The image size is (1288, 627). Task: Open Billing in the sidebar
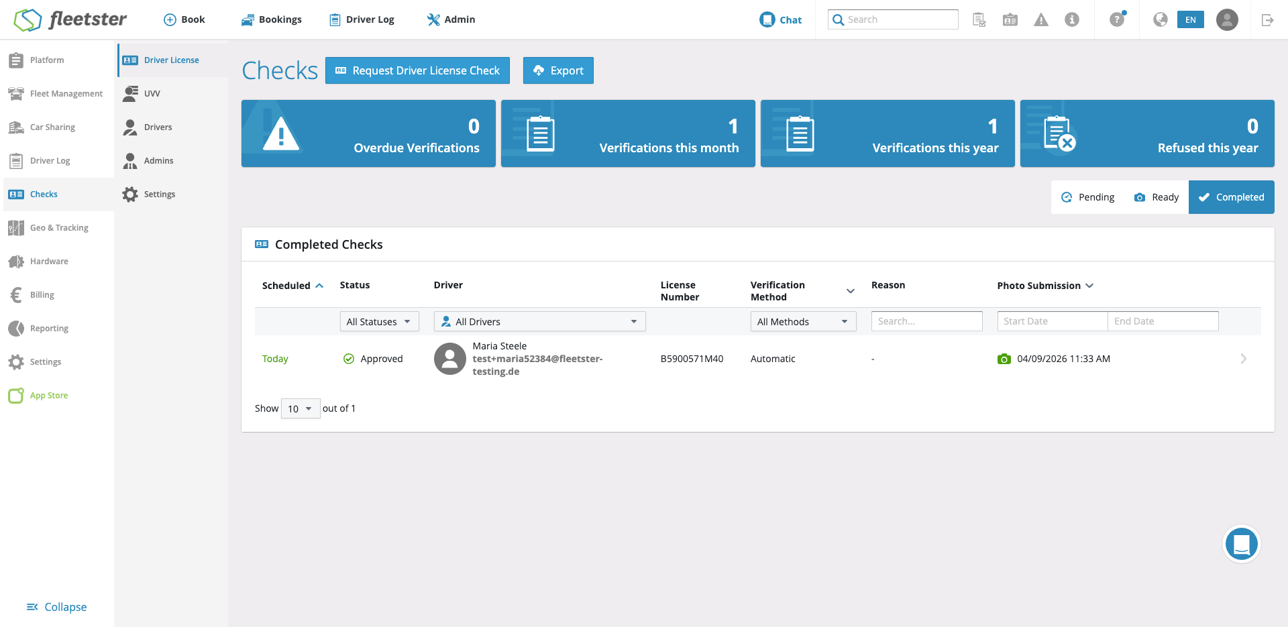(x=57, y=295)
